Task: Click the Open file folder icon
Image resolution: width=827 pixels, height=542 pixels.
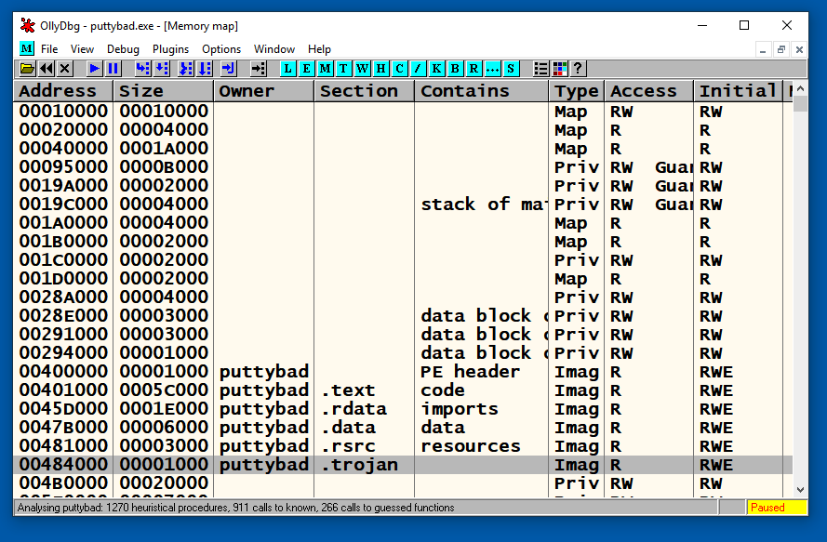Action: pyautogui.click(x=27, y=69)
